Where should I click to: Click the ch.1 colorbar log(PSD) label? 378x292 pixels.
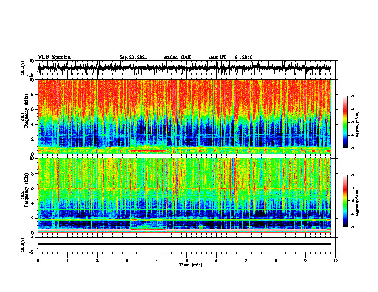(357, 125)
